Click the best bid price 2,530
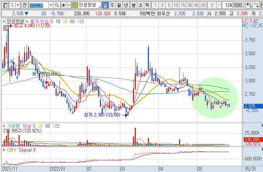Image resolution: width=263 pixels, height=172 pixels. click(198, 13)
